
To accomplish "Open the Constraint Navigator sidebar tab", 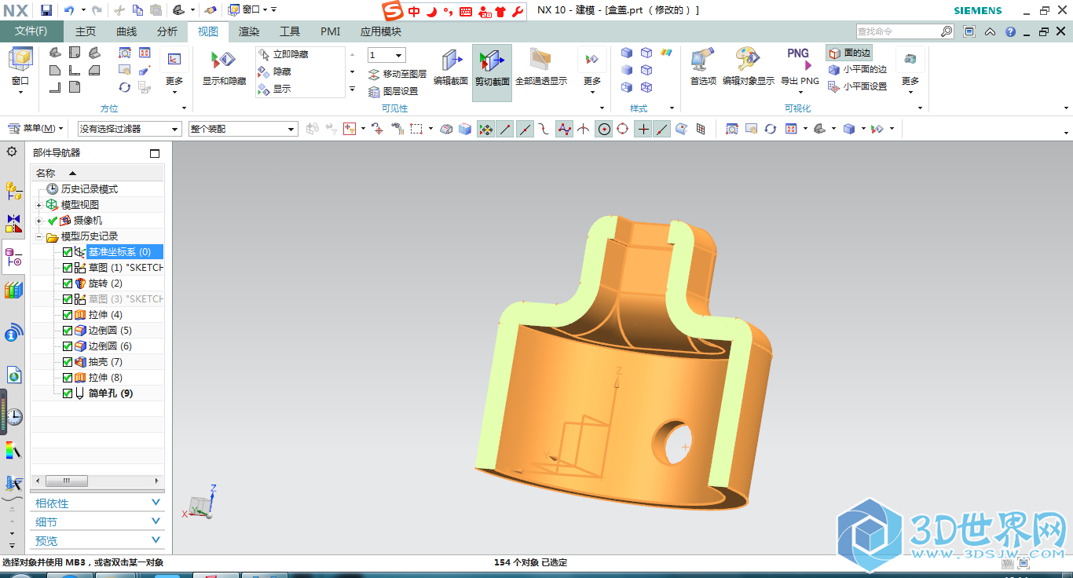I will 13,223.
